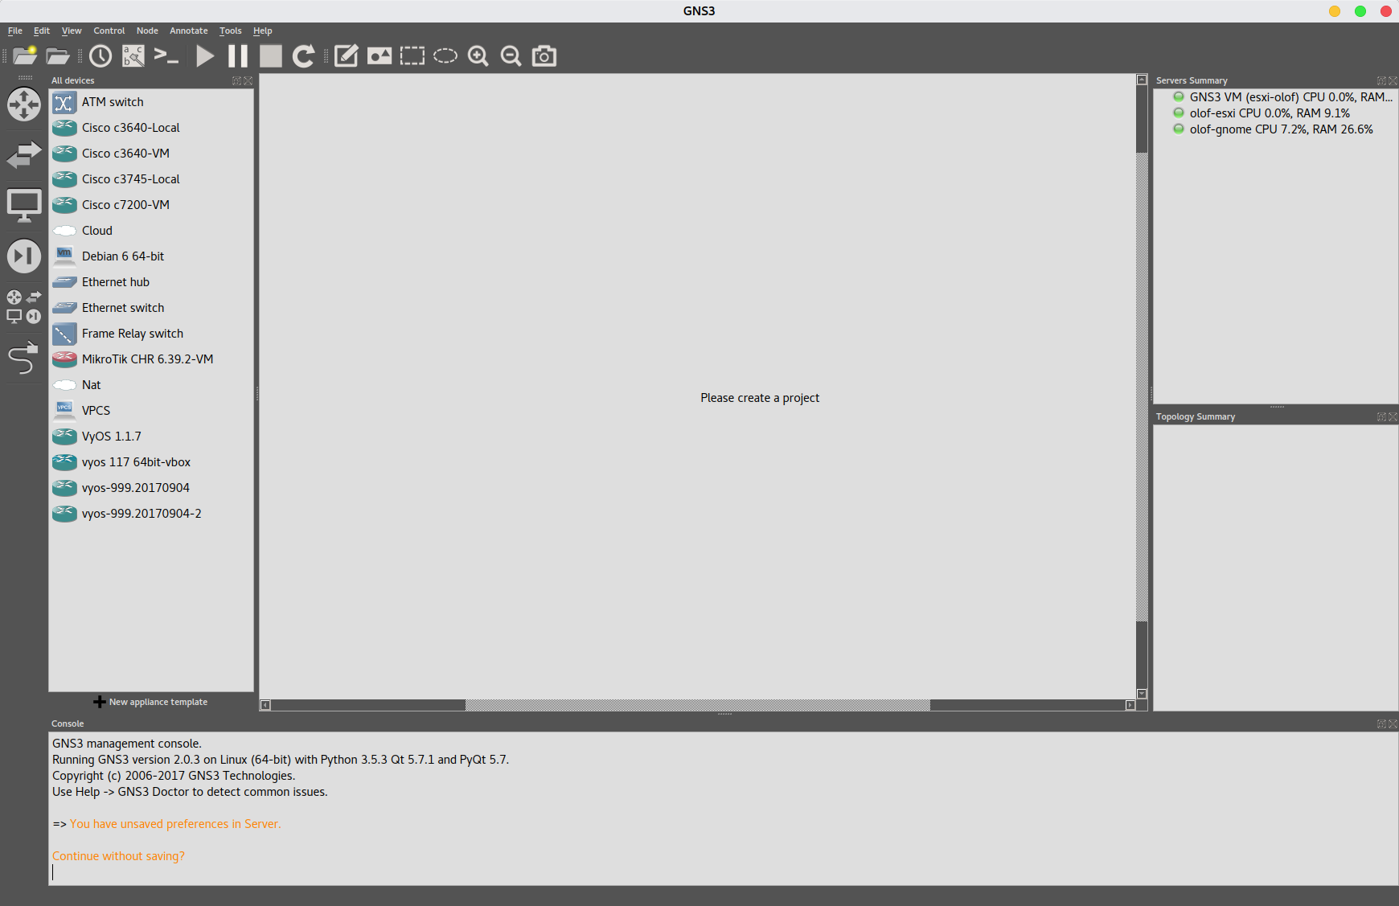Screen dimensions: 1399x906
Task: Select ATM switch in device list
Action: click(x=151, y=102)
